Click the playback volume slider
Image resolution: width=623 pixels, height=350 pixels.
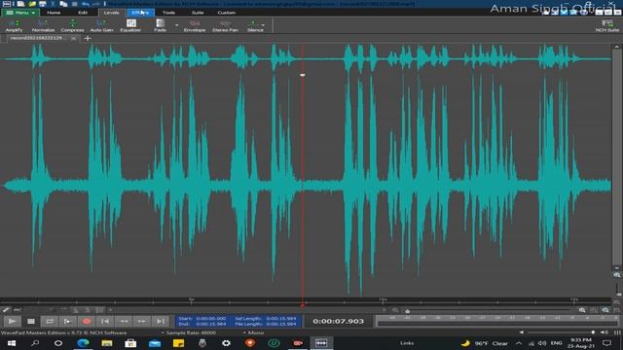(561, 332)
